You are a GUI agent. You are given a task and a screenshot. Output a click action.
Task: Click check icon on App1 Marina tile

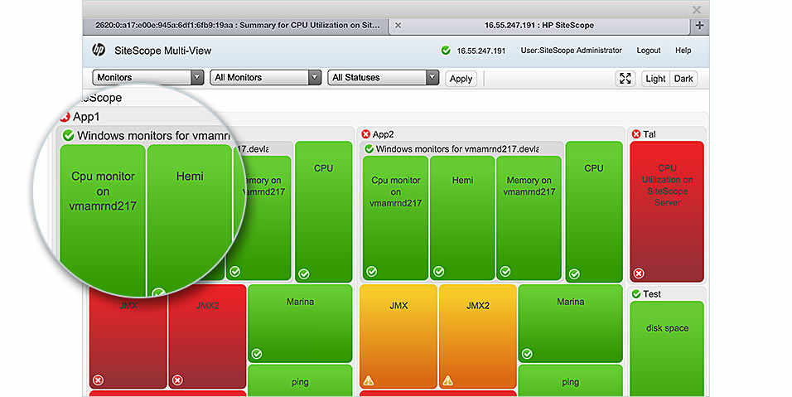click(257, 354)
